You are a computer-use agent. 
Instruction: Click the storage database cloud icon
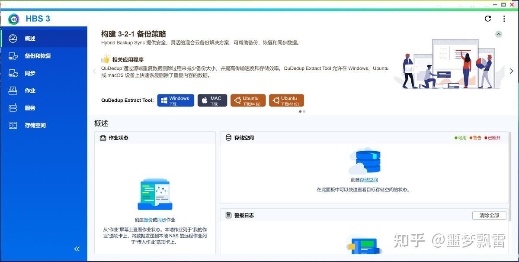(365, 161)
